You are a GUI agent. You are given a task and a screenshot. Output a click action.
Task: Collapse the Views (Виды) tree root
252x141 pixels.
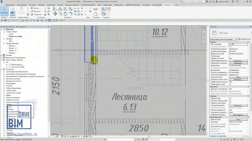[2, 29]
